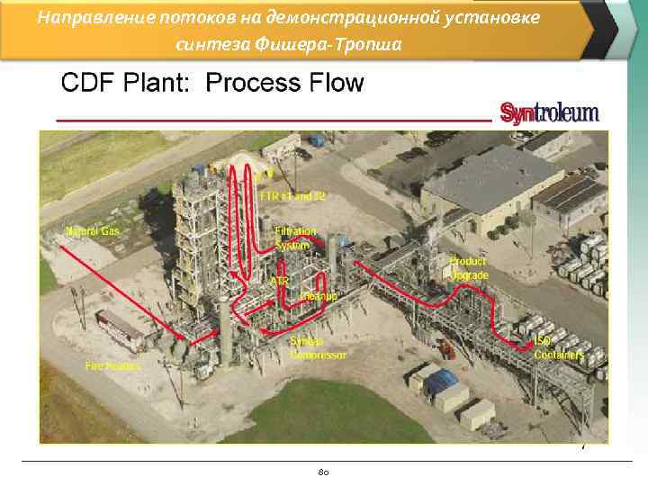Select the 'CDF Plant: Process Flow' heading
Screen dimensions: 648x486
pyautogui.click(x=212, y=83)
